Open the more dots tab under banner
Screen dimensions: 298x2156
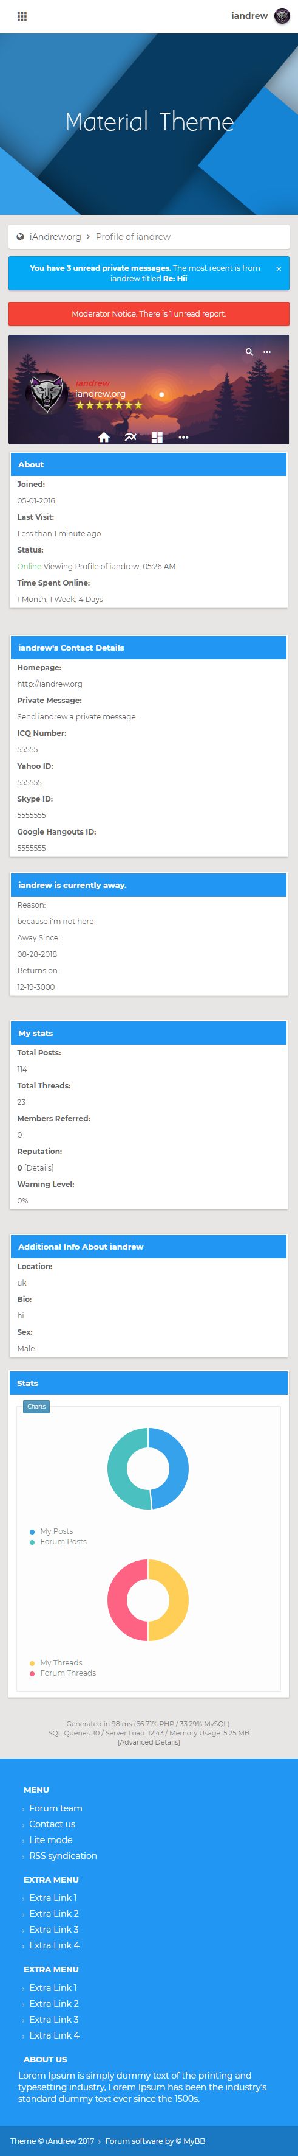pos(183,437)
